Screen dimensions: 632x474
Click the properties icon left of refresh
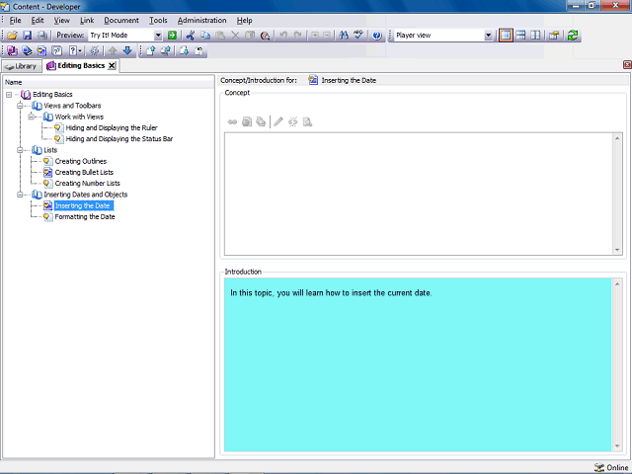tap(554, 36)
